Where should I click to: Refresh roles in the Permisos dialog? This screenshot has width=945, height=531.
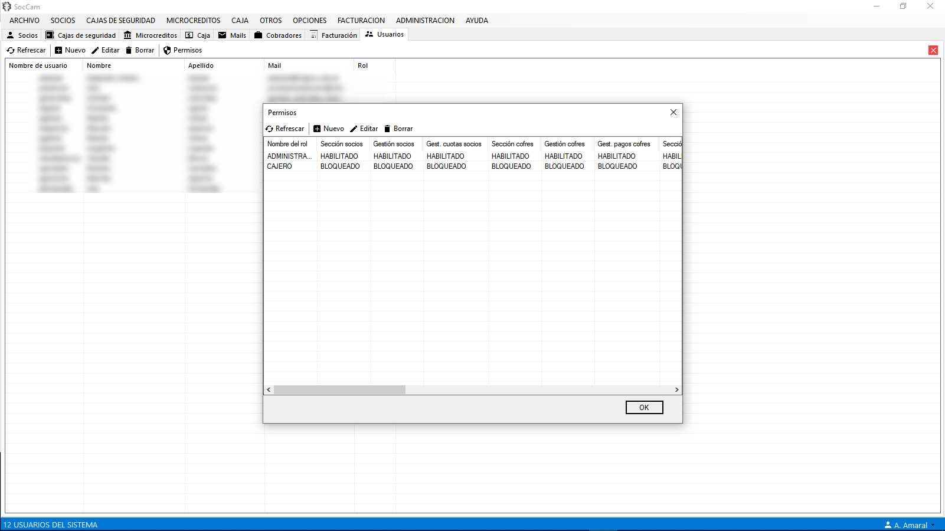click(285, 129)
